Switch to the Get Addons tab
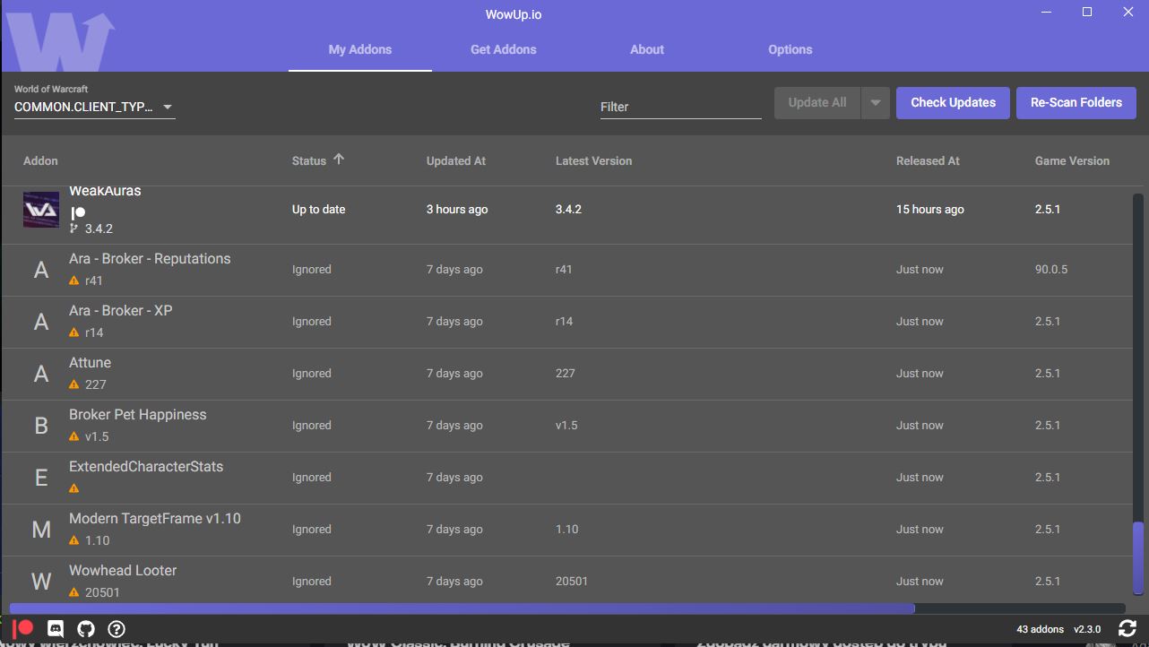This screenshot has width=1149, height=647. pyautogui.click(x=503, y=49)
